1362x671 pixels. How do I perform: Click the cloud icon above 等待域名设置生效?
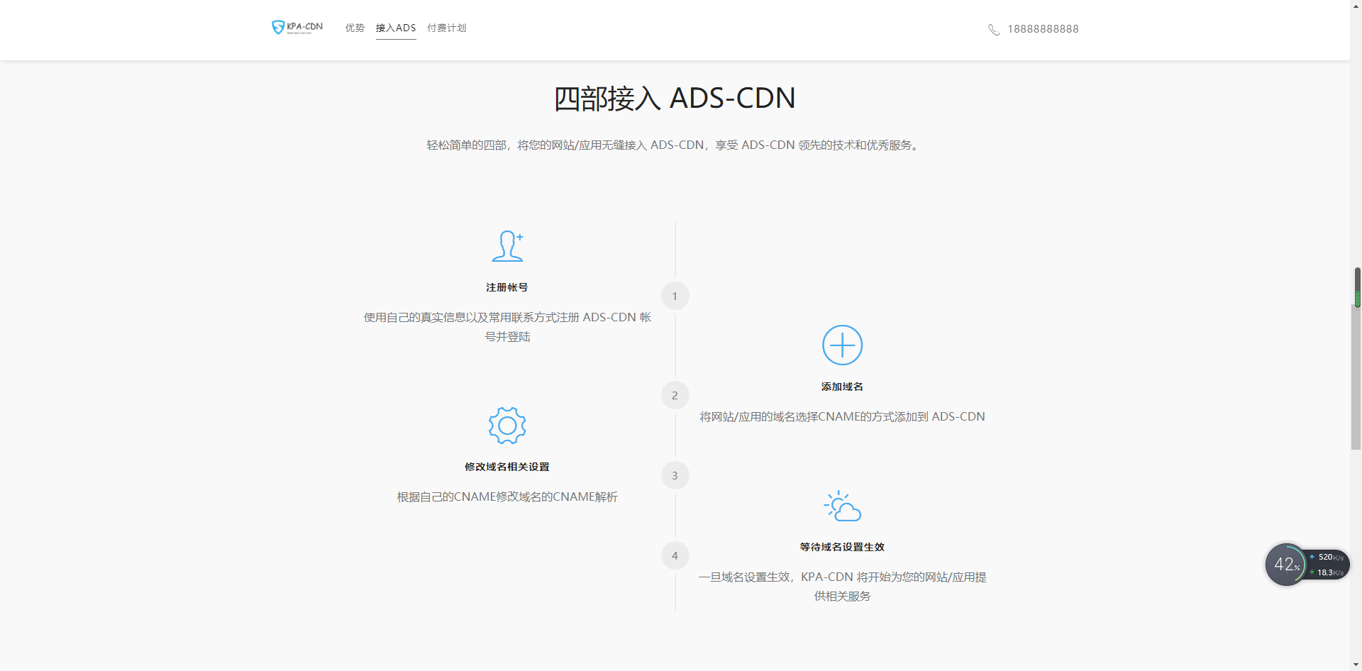841,505
